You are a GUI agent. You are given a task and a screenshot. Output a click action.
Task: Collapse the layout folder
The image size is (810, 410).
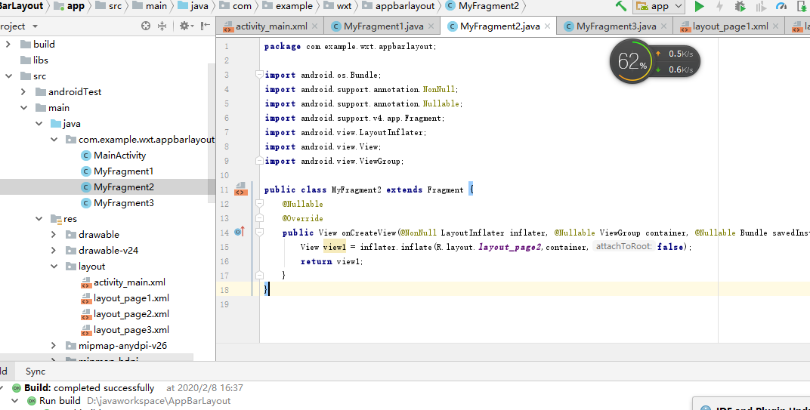coord(54,267)
